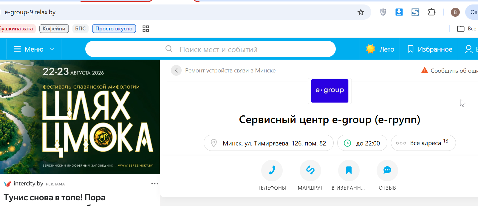Viewport: 478px width, 206px height.
Task: Click the e-group logo thumbnail
Action: (x=330, y=91)
